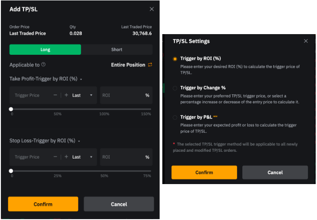Close the Add TP/SL dialog
The image size is (317, 220).
[x=152, y=9]
